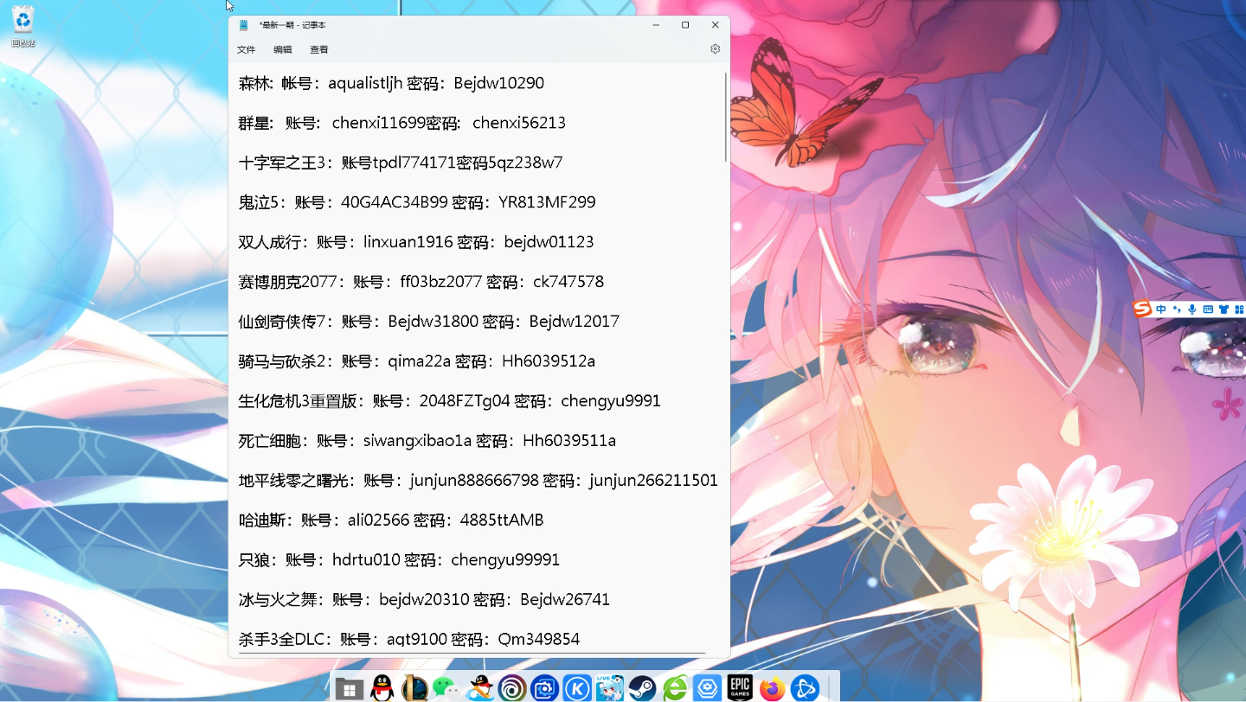Open QQ Games penguin-on-cloud dock icon

point(479,688)
